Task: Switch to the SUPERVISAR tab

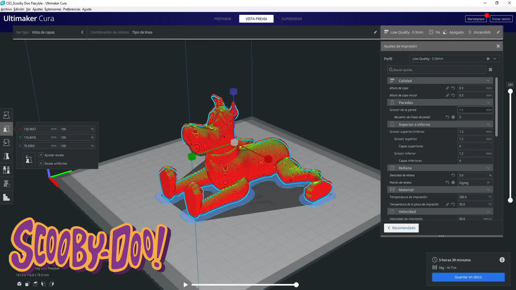Action: point(292,19)
